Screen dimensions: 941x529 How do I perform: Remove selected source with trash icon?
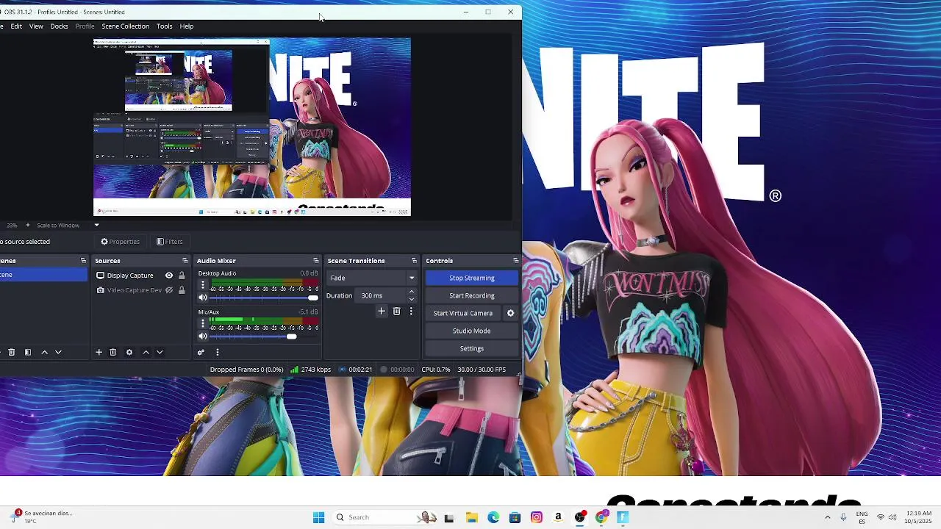pyautogui.click(x=112, y=353)
